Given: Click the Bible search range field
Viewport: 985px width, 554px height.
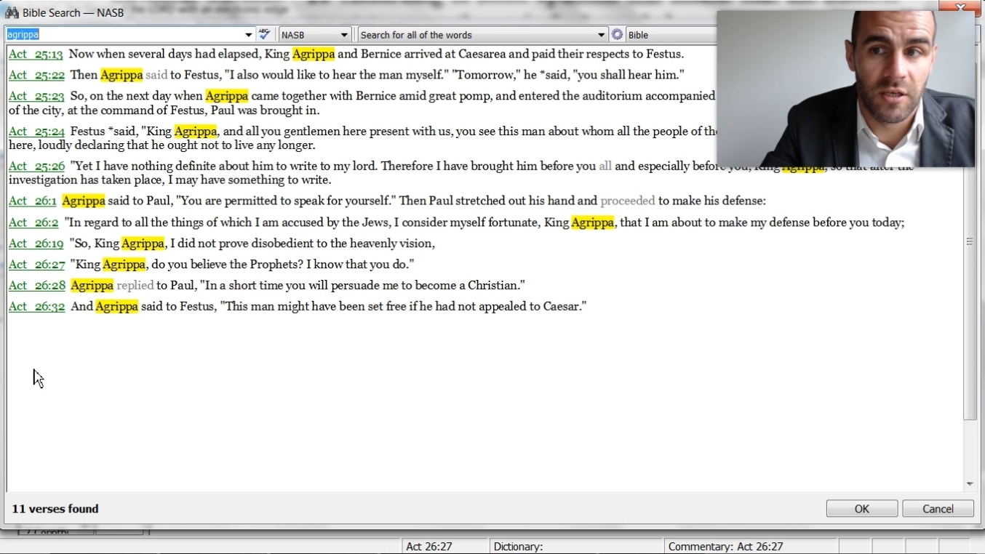Looking at the screenshot, I should (x=669, y=35).
